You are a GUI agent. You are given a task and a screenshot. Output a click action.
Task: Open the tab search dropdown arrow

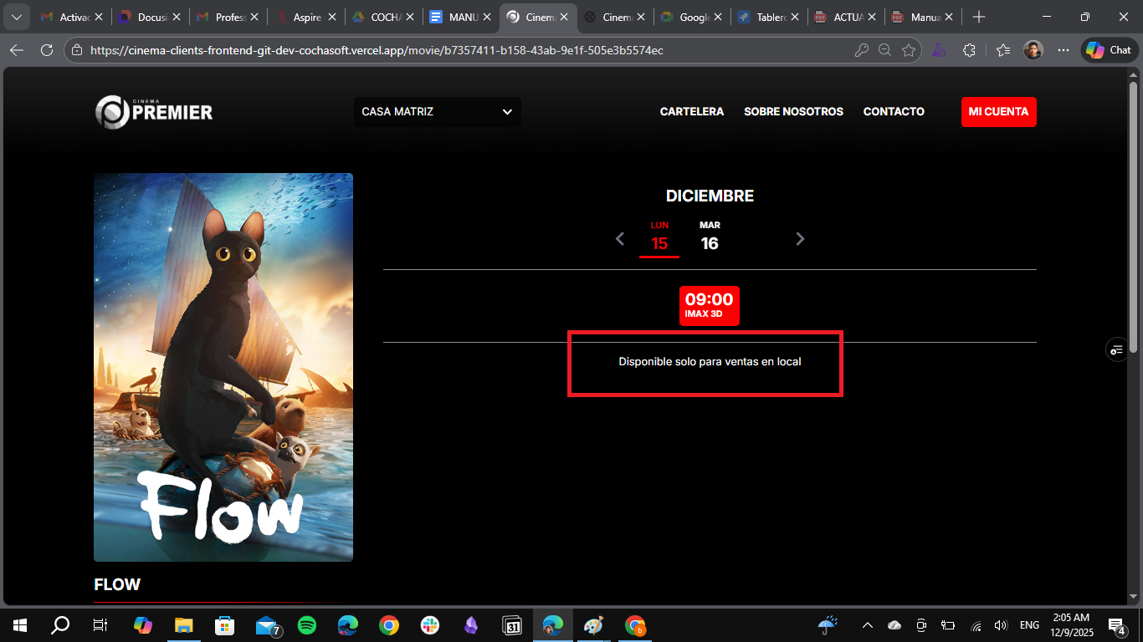coord(16,17)
